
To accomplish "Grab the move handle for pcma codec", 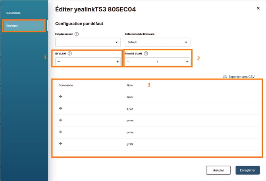I will (x=61, y=120).
